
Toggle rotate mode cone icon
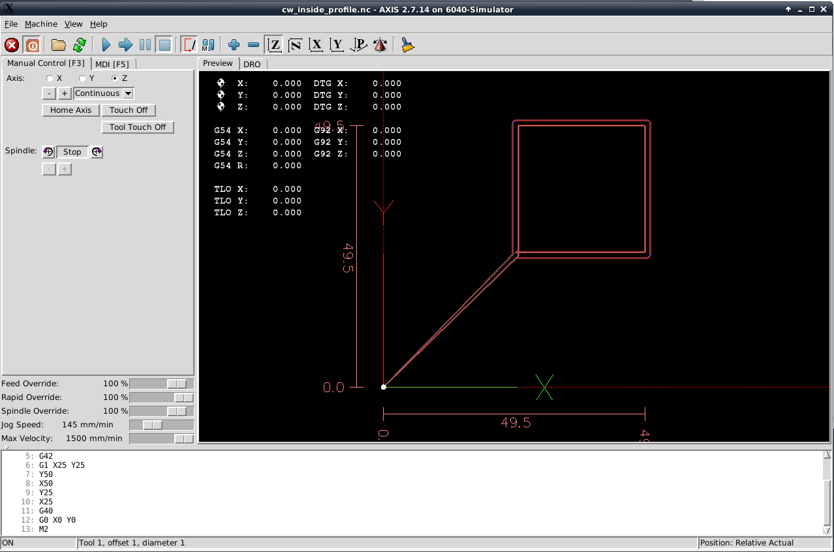tap(380, 45)
